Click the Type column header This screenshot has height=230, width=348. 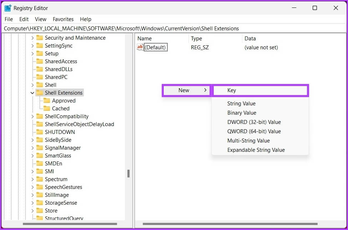click(x=215, y=39)
